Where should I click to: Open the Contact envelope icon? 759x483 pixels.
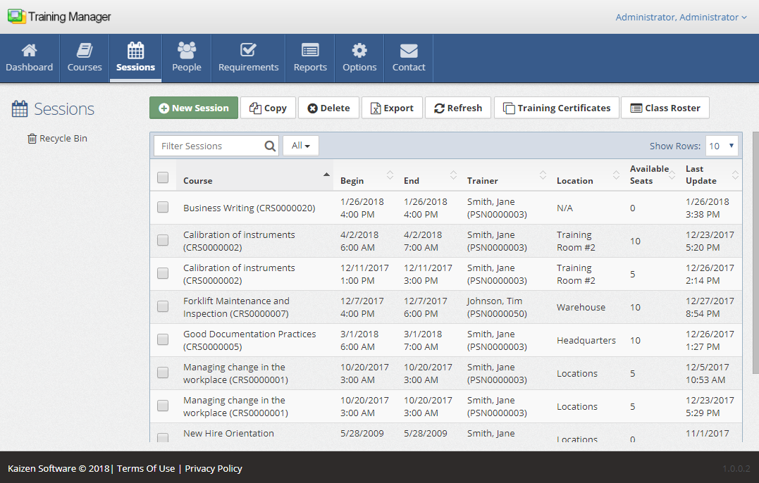[x=409, y=50]
